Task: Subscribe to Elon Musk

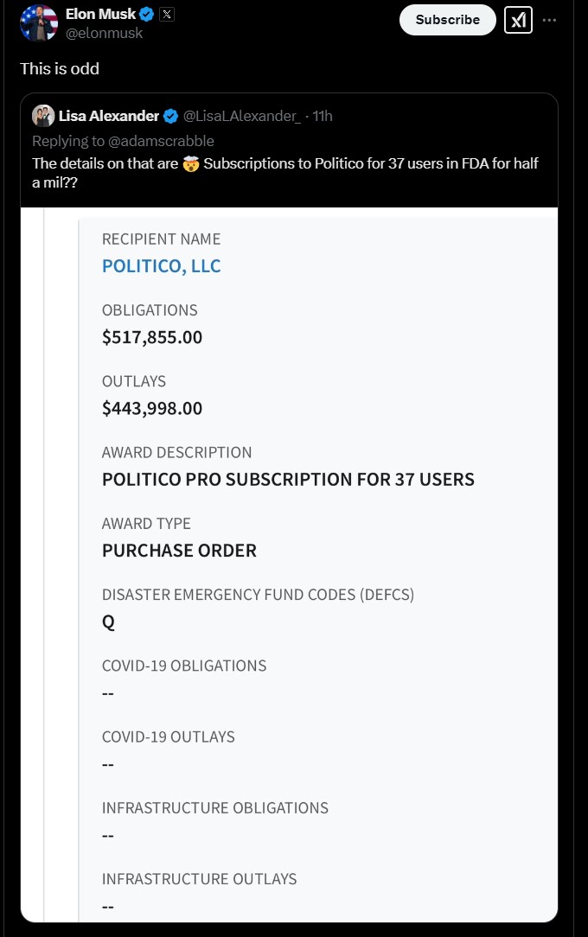Action: coord(448,20)
